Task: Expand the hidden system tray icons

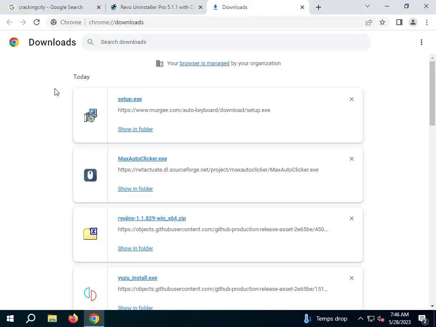Action: pos(360,318)
